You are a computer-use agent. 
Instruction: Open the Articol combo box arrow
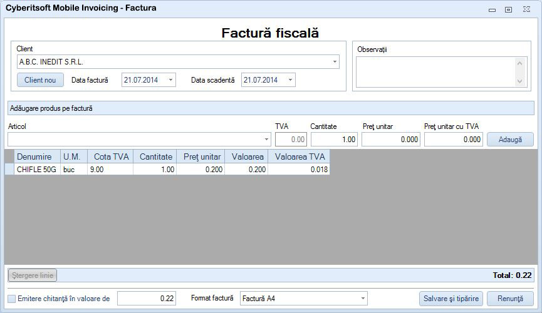point(266,140)
